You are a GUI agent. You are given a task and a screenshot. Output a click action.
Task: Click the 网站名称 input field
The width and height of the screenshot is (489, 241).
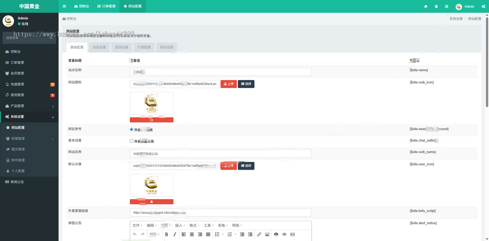click(220, 154)
